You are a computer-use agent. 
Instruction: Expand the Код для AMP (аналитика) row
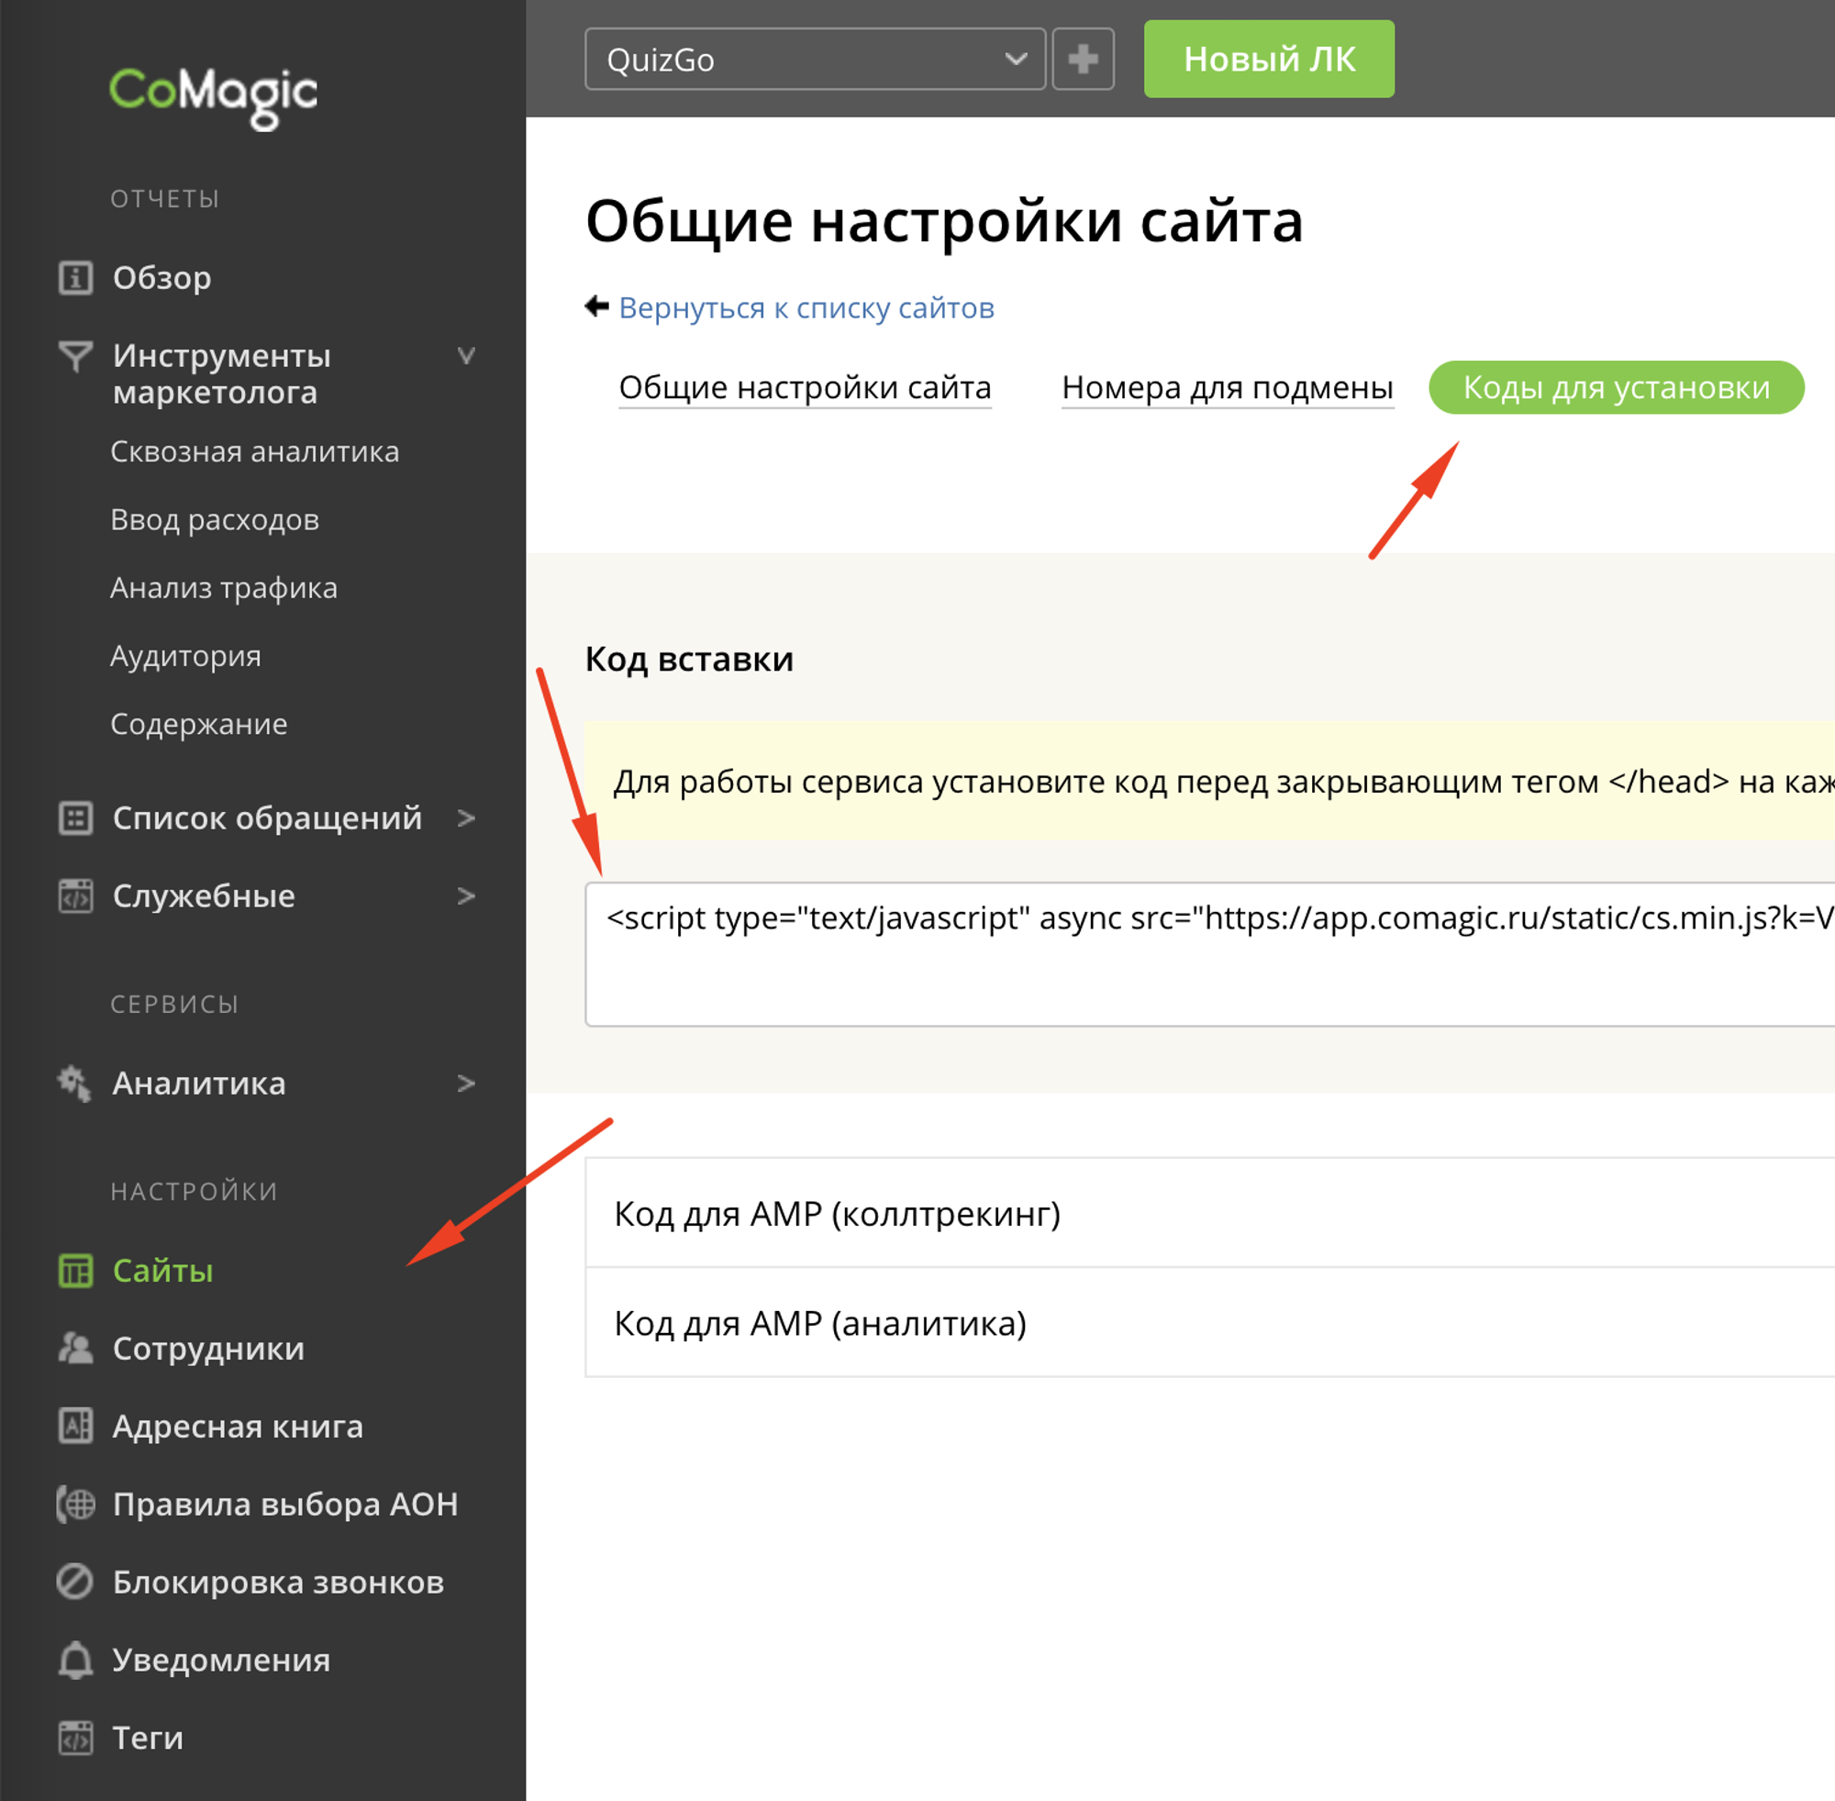tap(1210, 1322)
